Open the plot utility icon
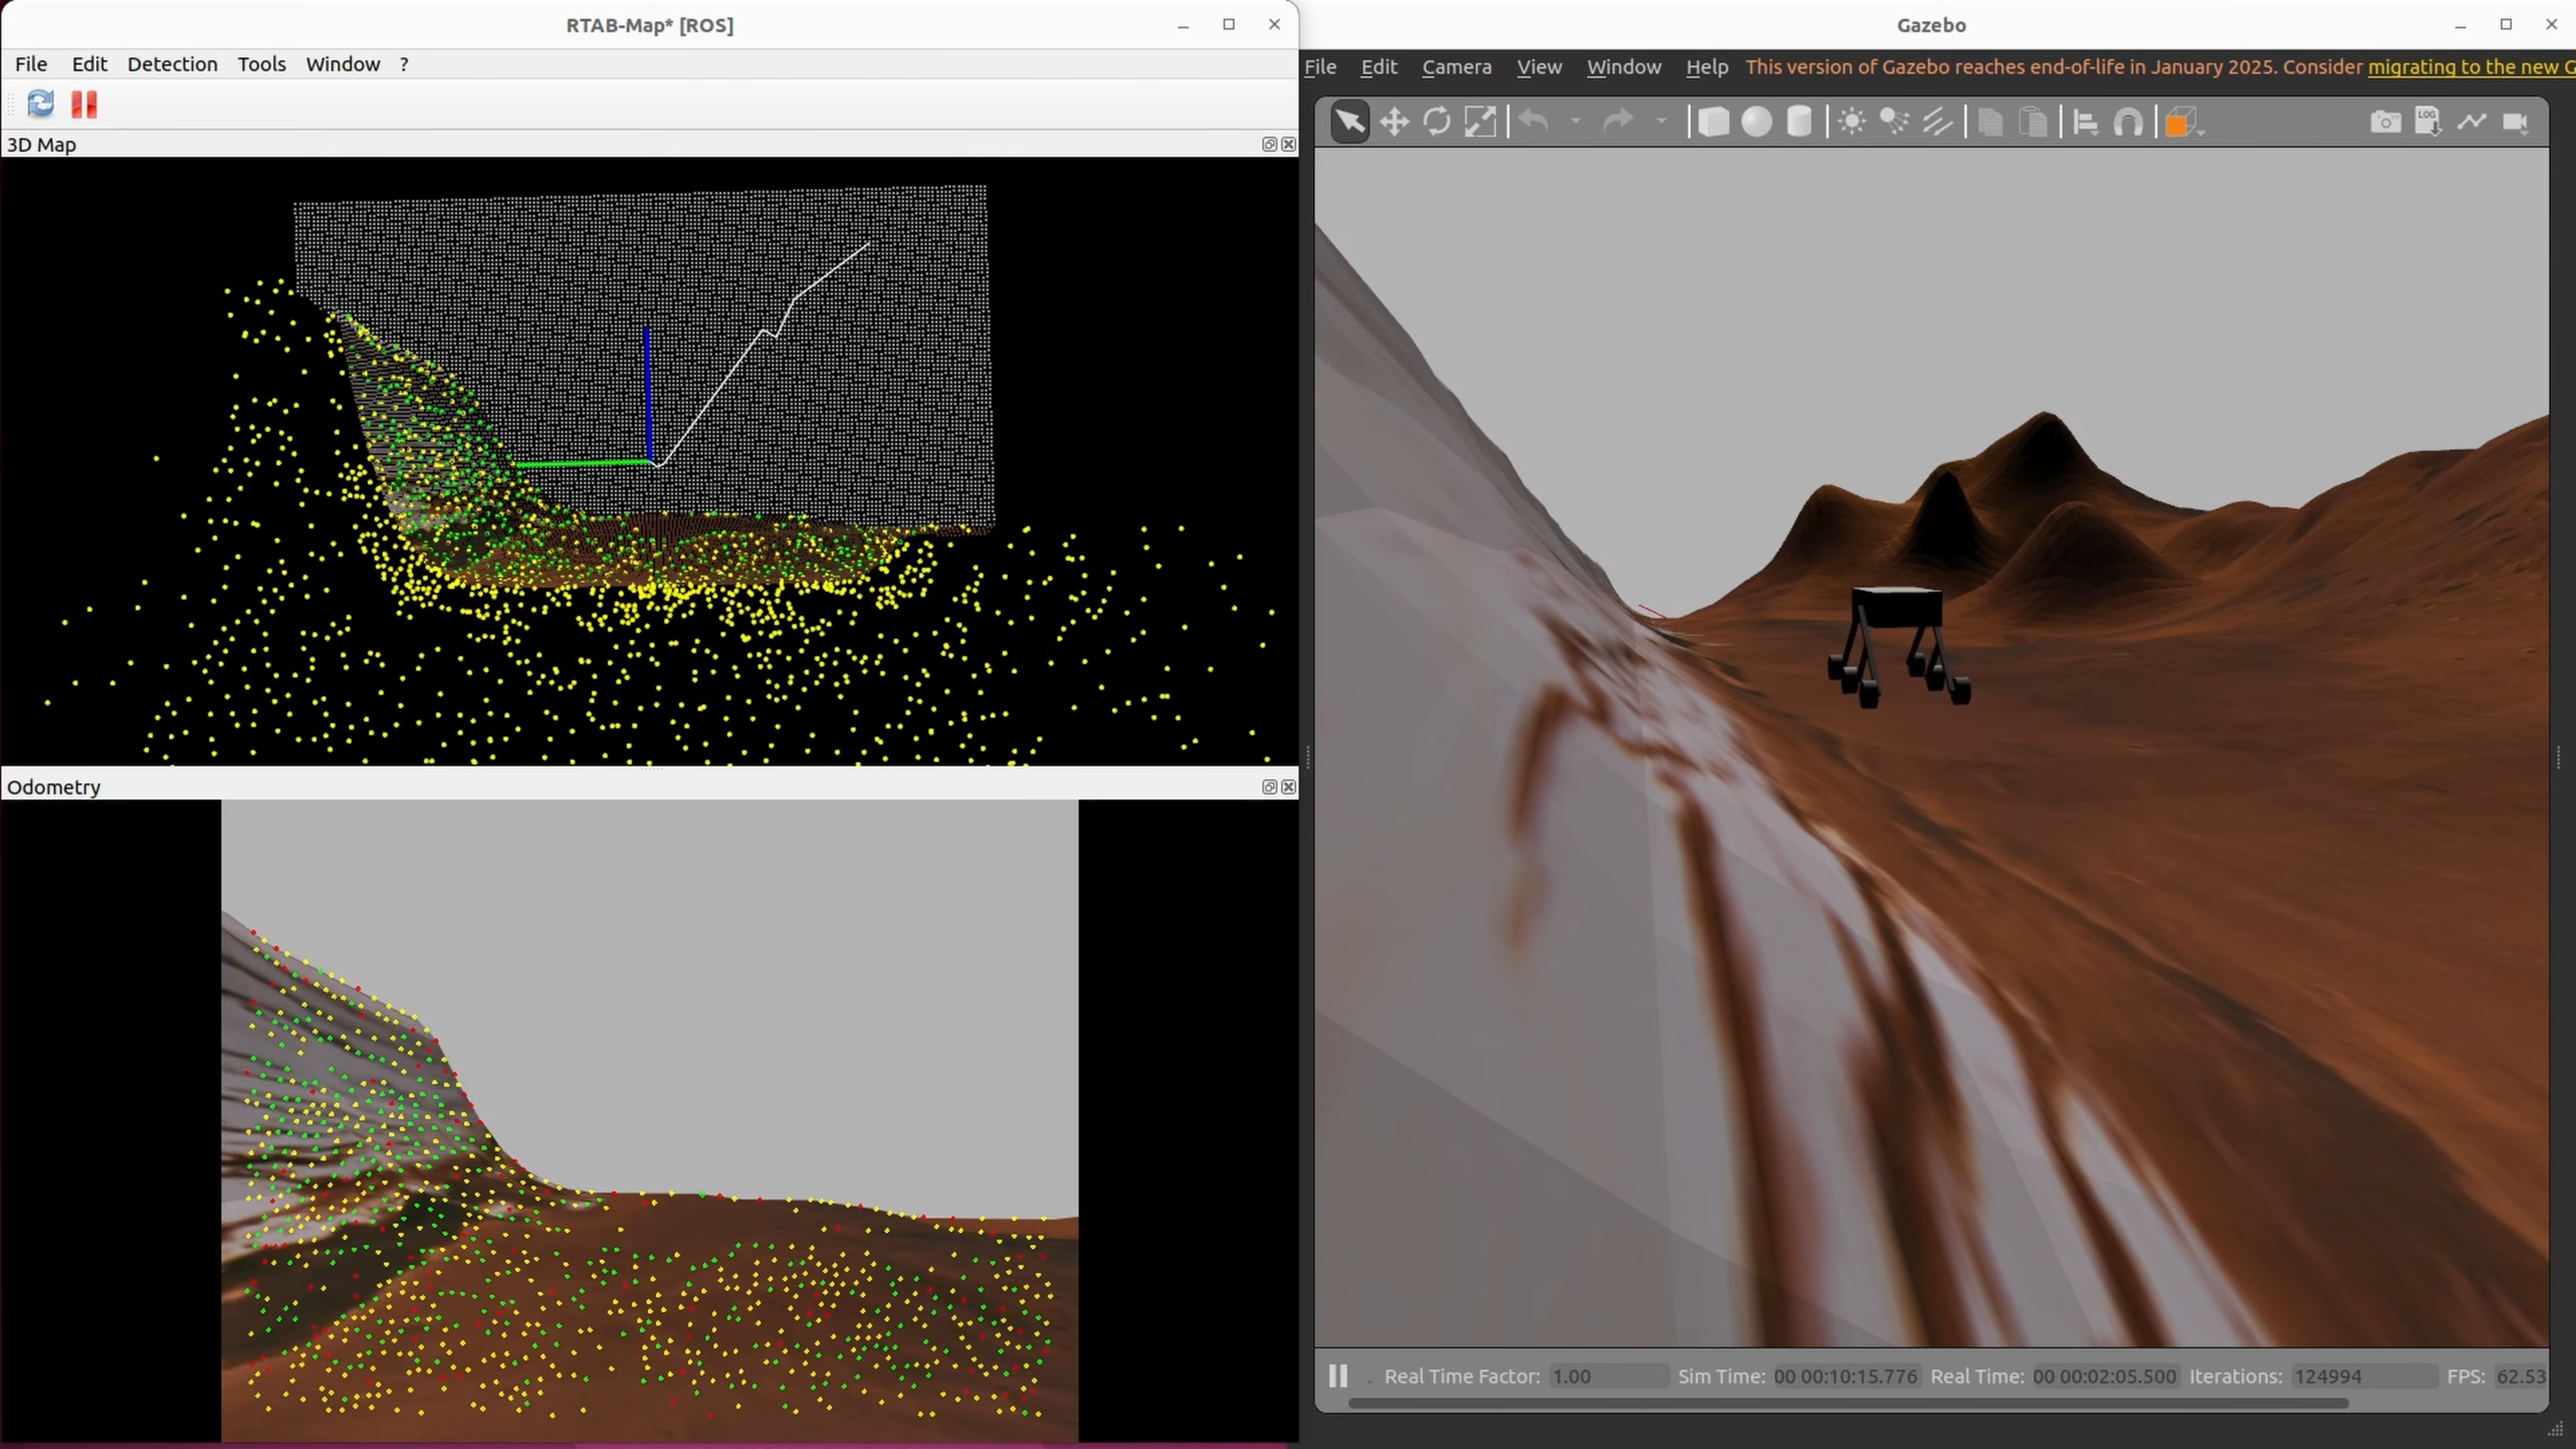 click(x=2472, y=122)
